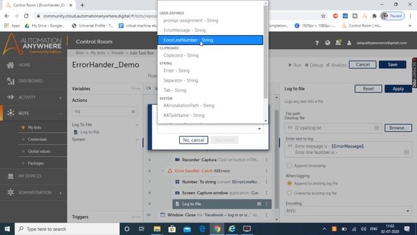
Task: Clear the actions search box
Action: [133, 112]
